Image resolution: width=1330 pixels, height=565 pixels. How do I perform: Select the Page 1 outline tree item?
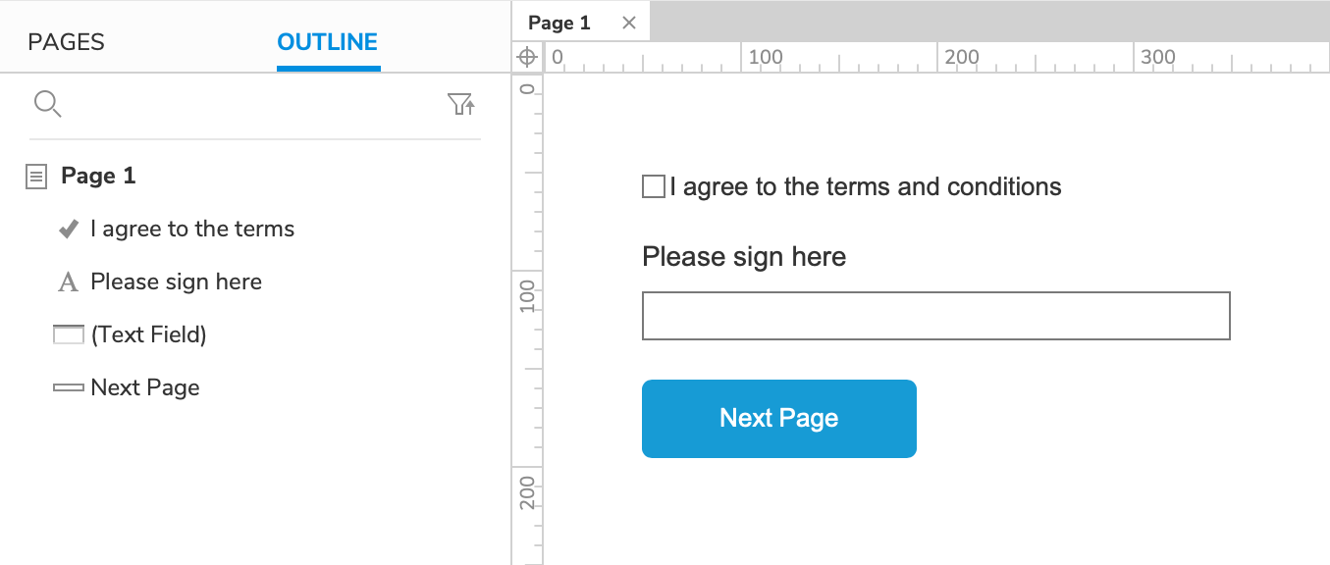pyautogui.click(x=98, y=177)
